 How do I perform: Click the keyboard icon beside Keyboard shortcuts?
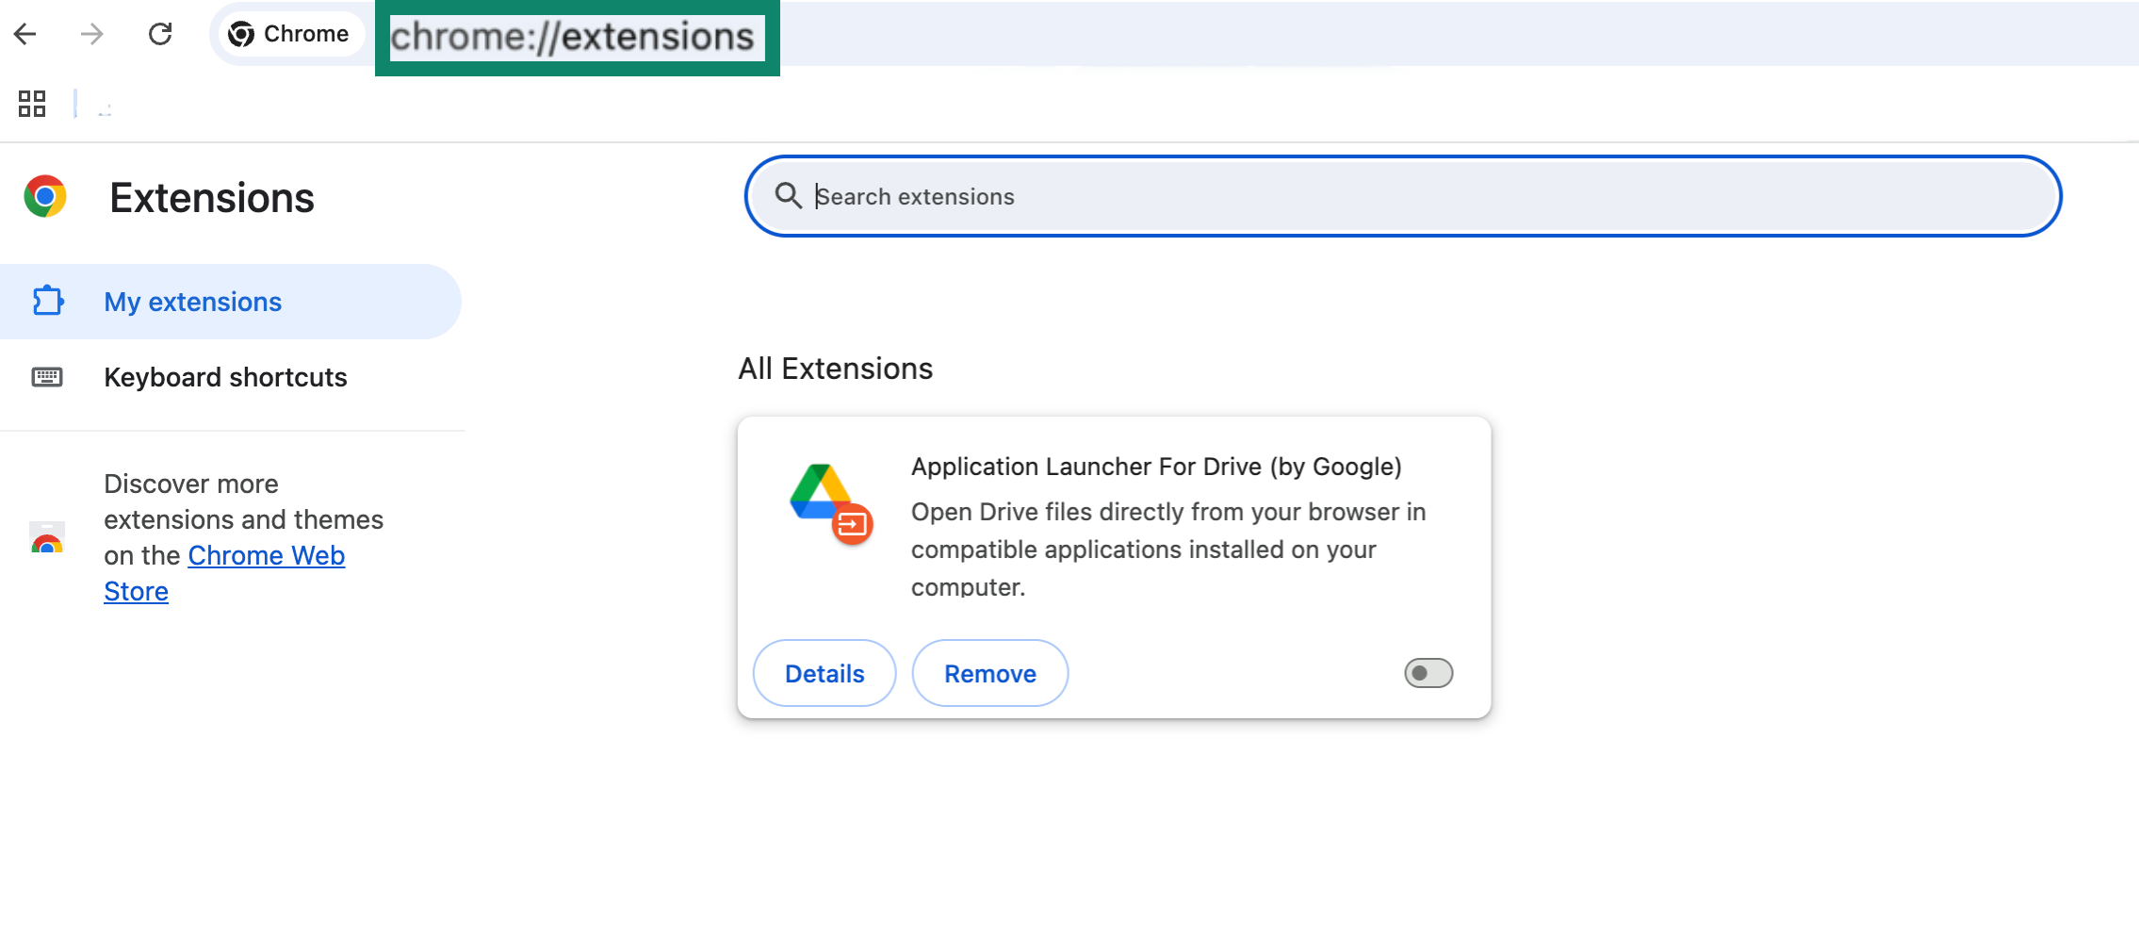pyautogui.click(x=47, y=376)
